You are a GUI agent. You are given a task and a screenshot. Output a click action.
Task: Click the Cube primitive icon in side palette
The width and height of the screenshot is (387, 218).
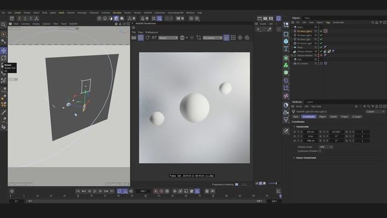click(x=286, y=41)
